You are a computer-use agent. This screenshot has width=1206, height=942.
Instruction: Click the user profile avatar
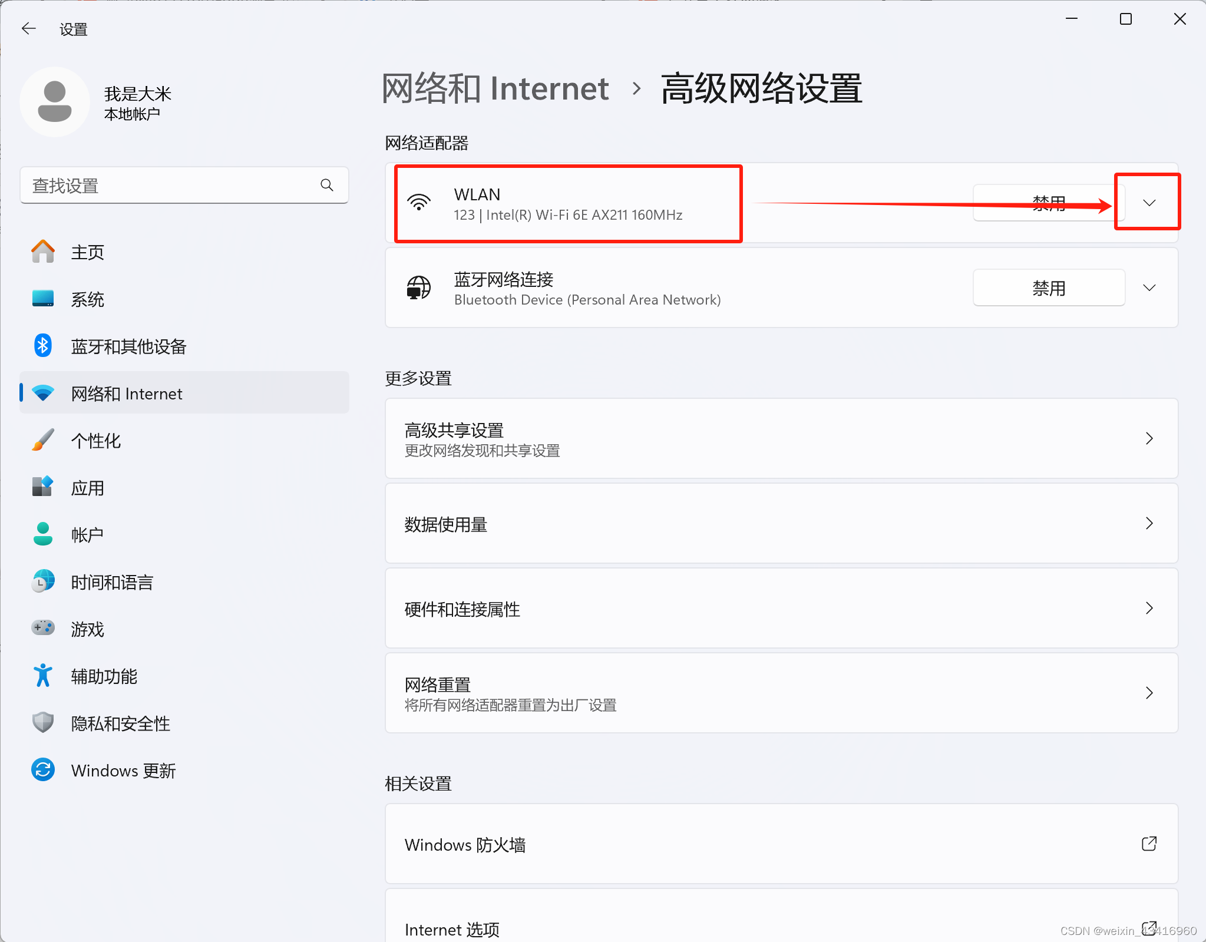coord(55,101)
